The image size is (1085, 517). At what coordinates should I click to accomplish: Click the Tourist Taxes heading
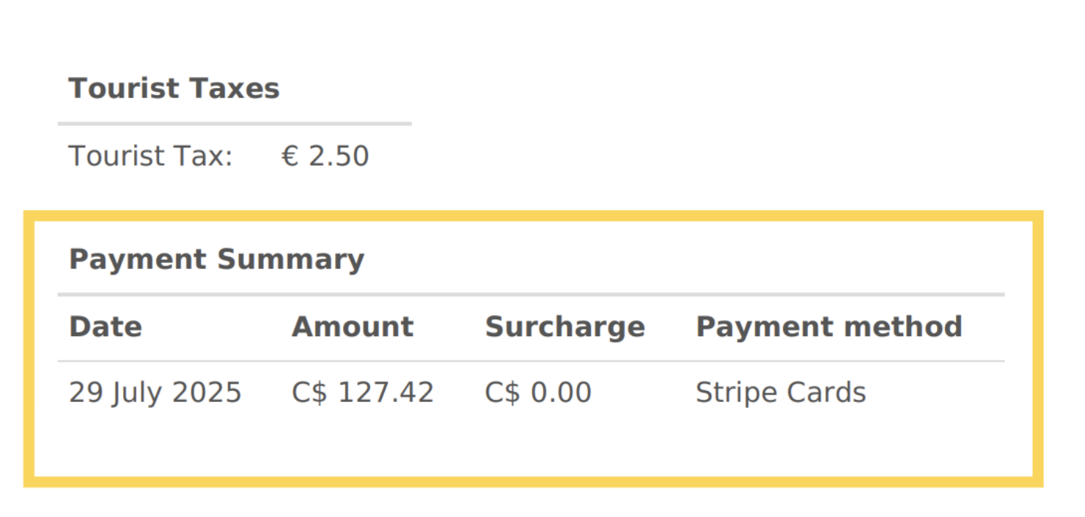click(x=174, y=89)
